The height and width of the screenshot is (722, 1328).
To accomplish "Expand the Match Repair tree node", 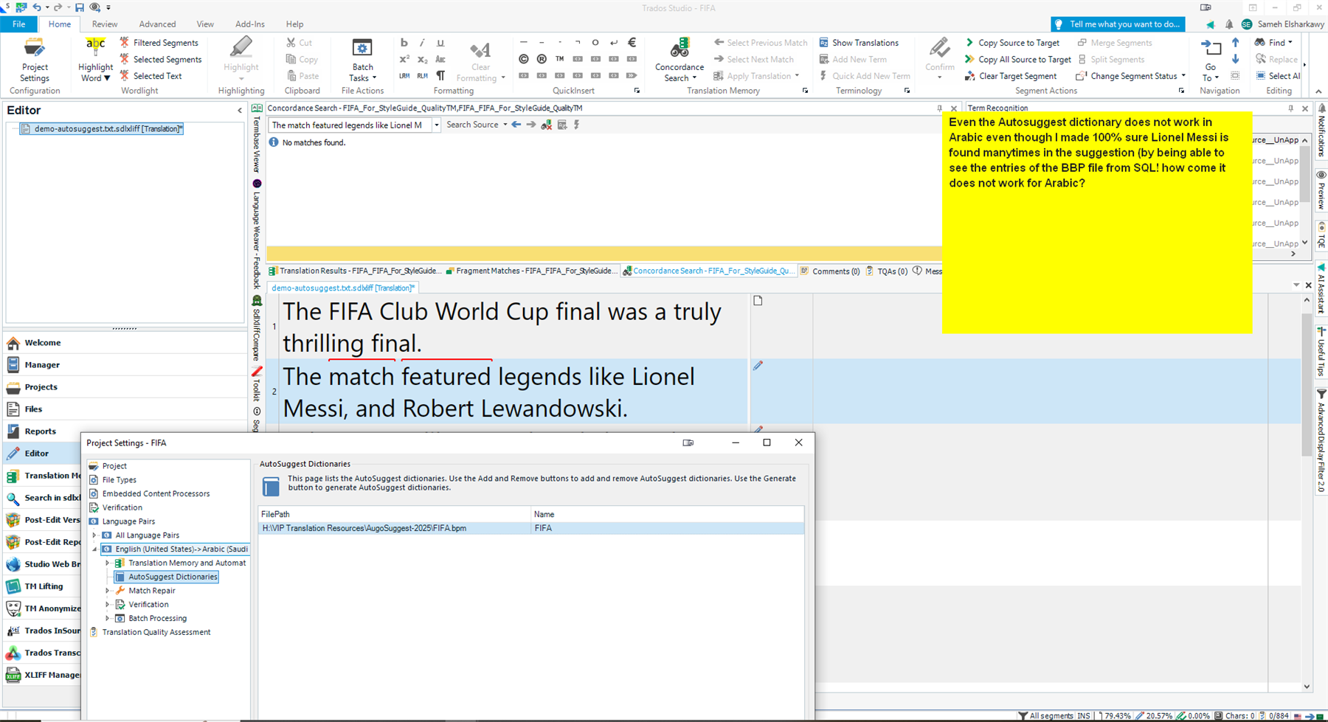I will (108, 591).
